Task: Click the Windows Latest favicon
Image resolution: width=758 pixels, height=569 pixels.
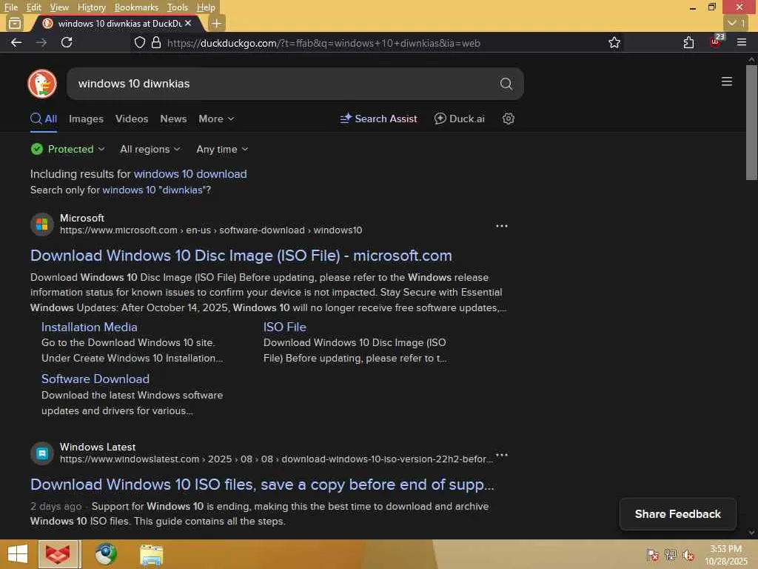Action: [x=42, y=453]
